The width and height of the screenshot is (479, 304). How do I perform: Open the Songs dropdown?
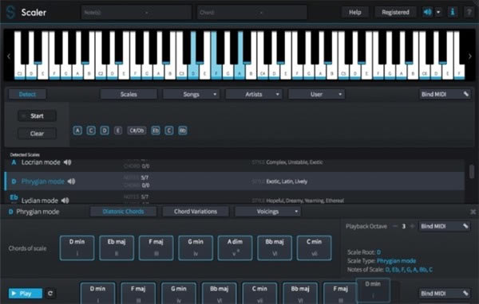tap(191, 94)
